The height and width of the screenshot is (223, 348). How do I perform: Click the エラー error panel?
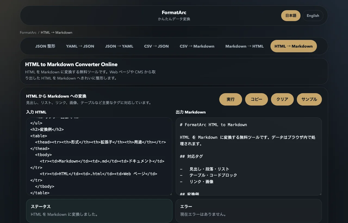tap(248, 211)
